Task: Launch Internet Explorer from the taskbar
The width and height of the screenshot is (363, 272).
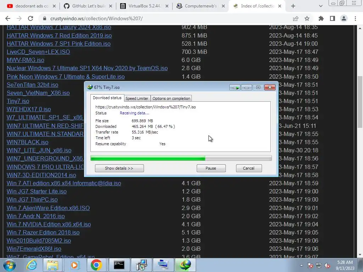Action: (x=31, y=265)
